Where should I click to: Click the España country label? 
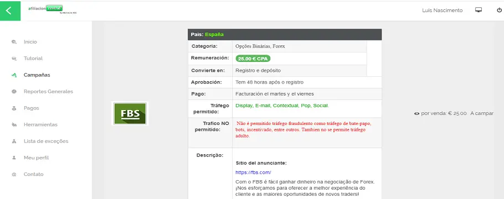pyautogui.click(x=214, y=35)
